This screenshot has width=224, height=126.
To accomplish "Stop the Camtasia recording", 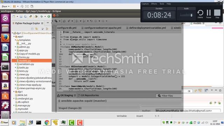I will click(217, 14).
